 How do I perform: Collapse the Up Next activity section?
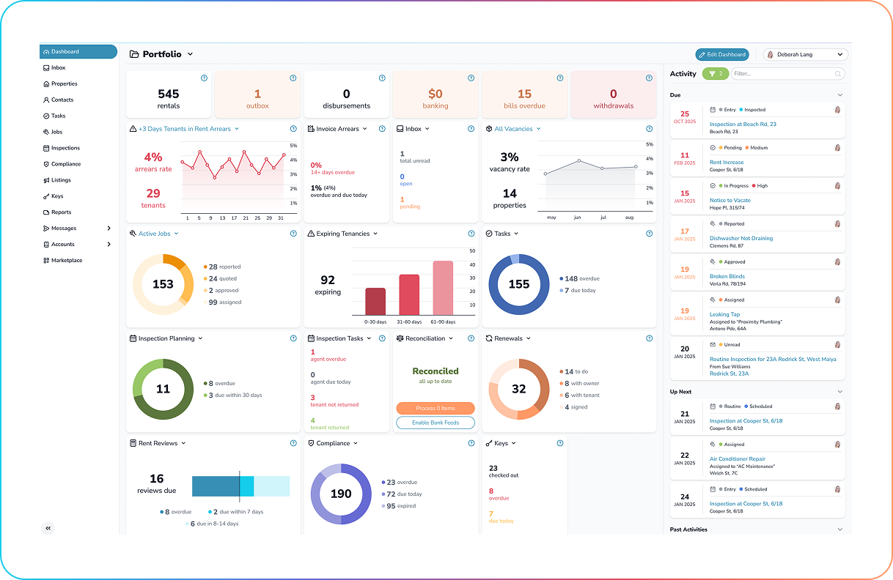(839, 392)
